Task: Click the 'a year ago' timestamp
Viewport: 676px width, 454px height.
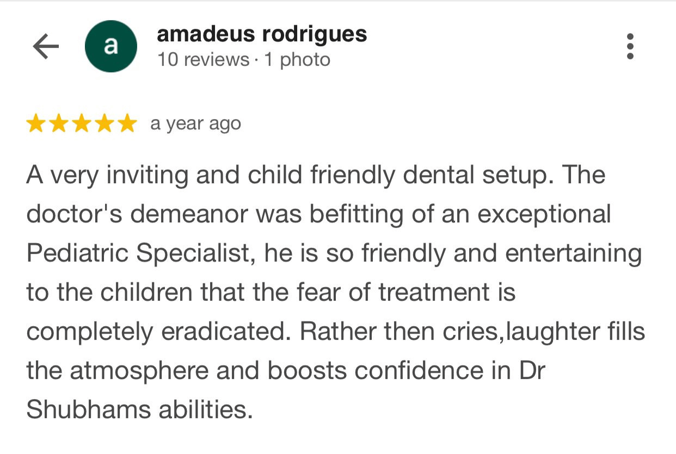Action: pos(195,124)
